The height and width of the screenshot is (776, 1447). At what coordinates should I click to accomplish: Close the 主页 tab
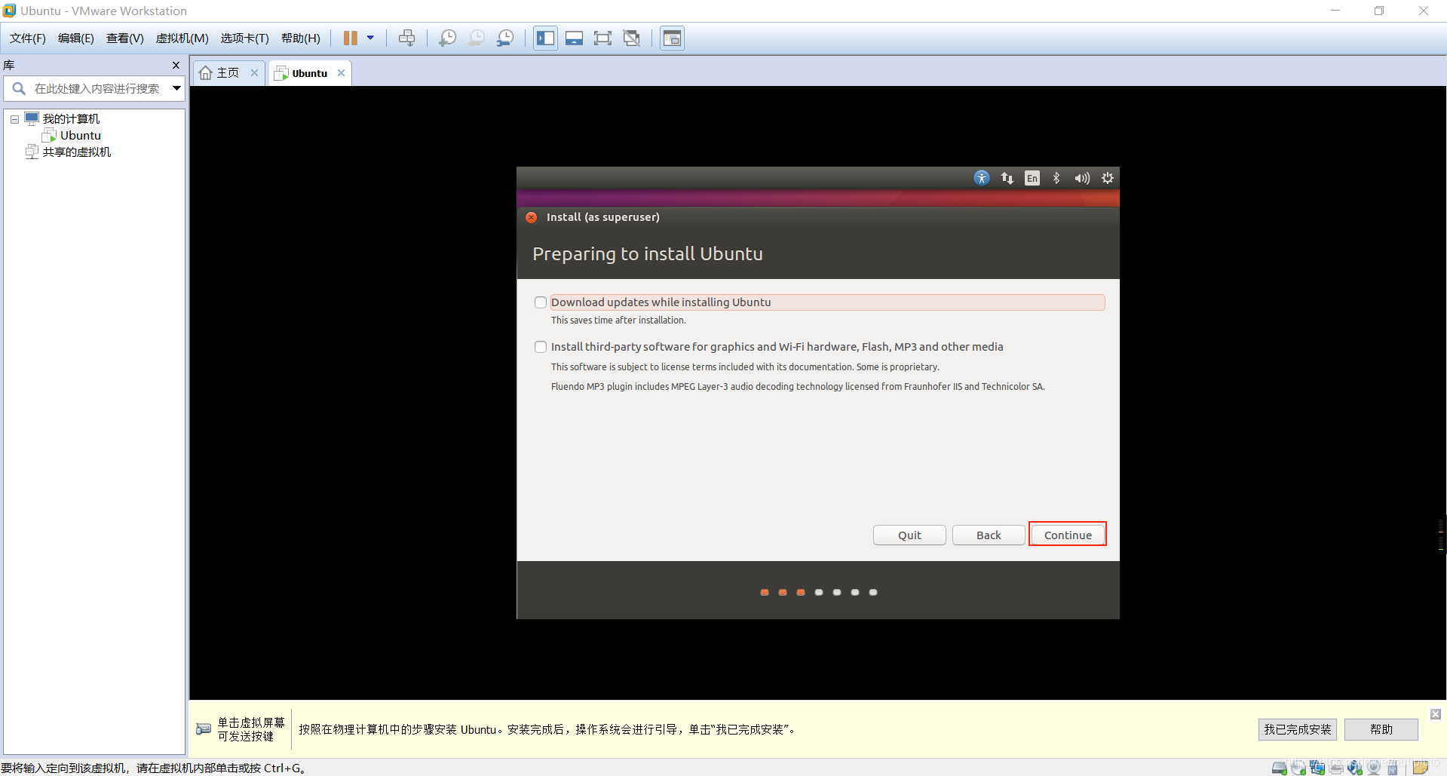(255, 73)
